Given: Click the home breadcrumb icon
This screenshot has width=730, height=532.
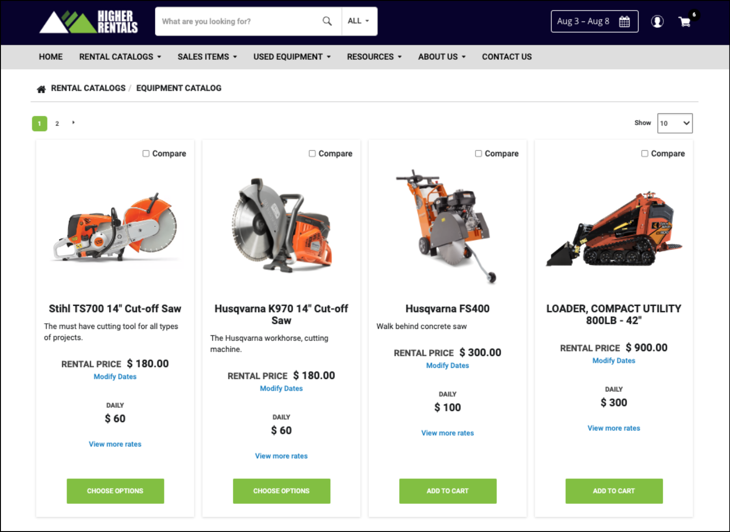Looking at the screenshot, I should coord(41,89).
